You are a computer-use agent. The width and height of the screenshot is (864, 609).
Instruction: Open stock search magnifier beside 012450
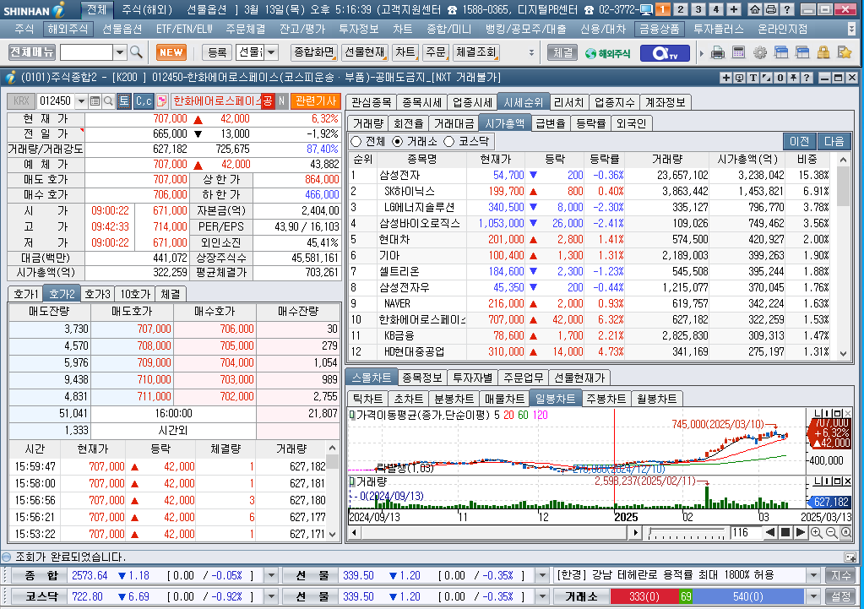tap(109, 101)
